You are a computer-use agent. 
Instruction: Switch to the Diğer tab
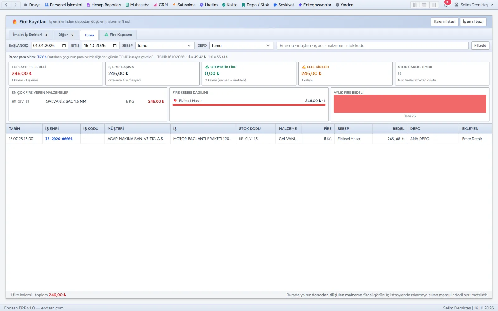66,35
